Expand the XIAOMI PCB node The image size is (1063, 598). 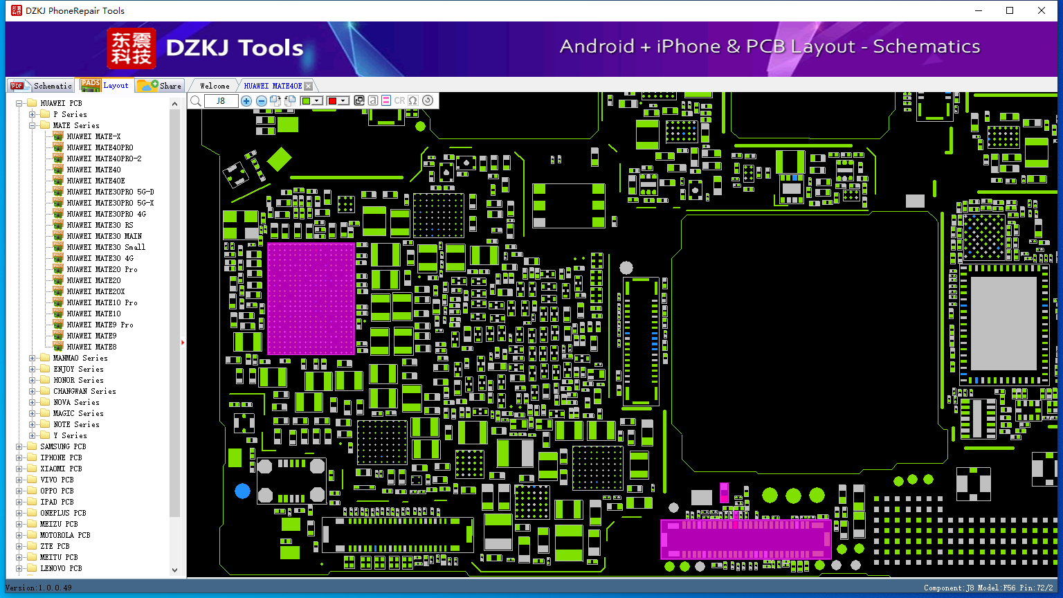19,469
